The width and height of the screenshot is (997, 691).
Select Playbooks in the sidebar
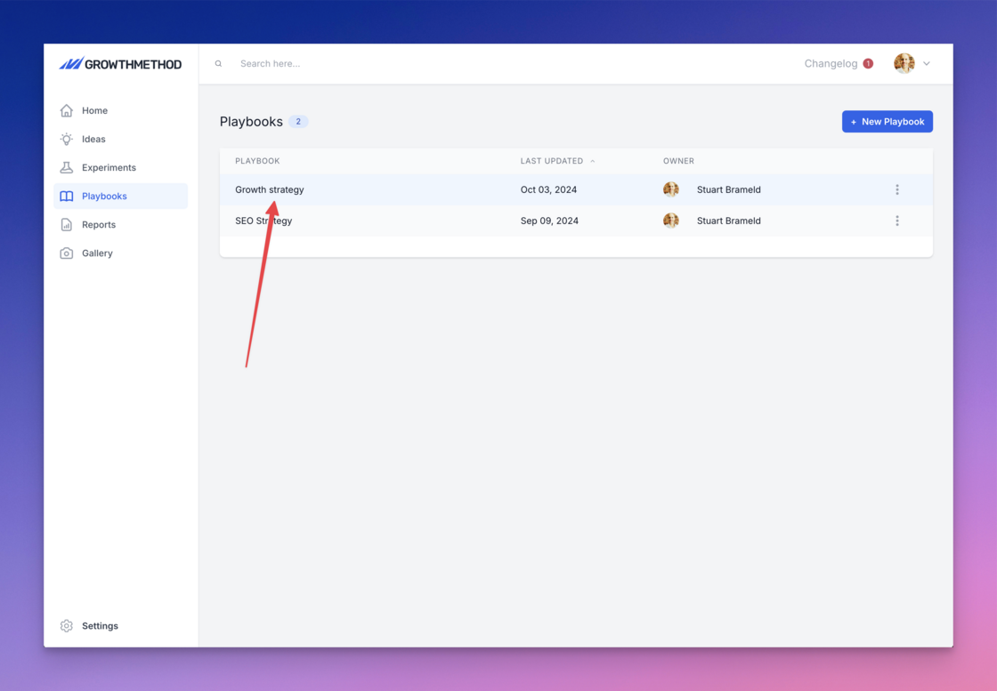pyautogui.click(x=121, y=197)
